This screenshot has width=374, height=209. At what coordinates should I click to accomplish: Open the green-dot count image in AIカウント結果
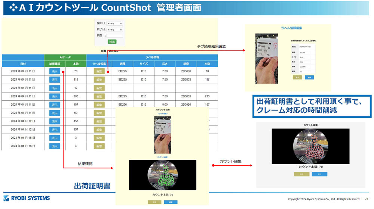coord(163,175)
